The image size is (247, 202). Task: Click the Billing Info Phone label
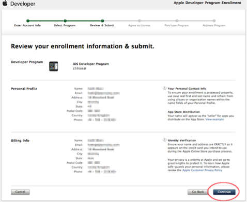pyautogui.click(x=79, y=172)
